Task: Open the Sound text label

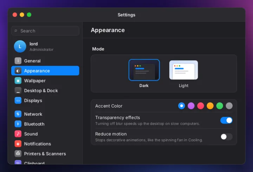Action: tap(31, 134)
